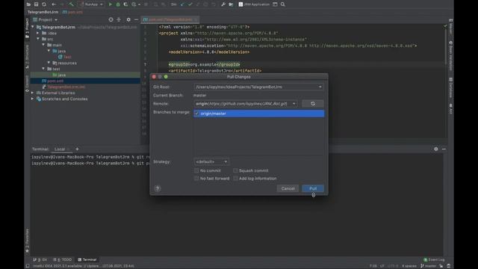Click the help question mark button
The height and width of the screenshot is (269, 478).
pyautogui.click(x=158, y=188)
